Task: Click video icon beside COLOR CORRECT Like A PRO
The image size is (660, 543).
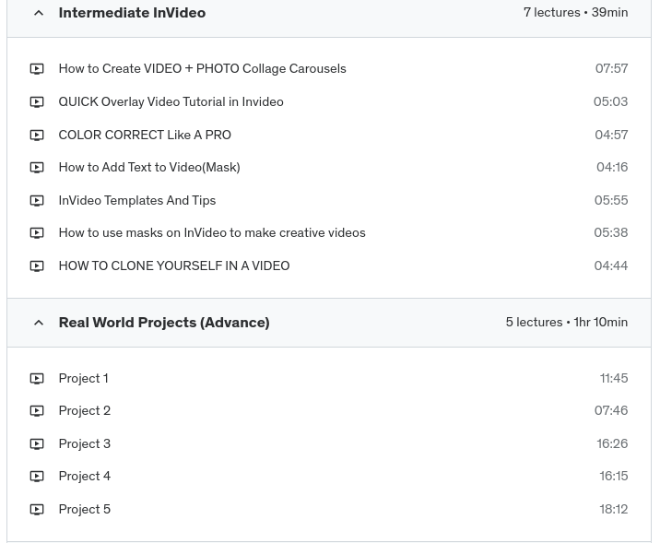Action: click(37, 136)
